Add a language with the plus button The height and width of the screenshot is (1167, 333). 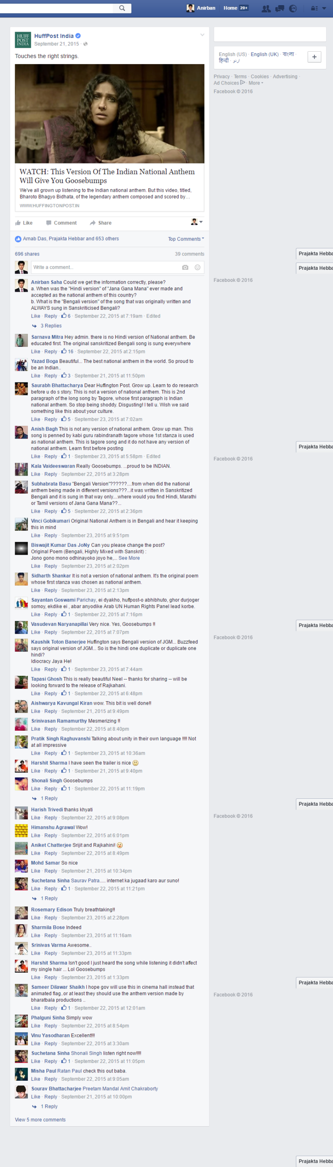pyautogui.click(x=314, y=57)
